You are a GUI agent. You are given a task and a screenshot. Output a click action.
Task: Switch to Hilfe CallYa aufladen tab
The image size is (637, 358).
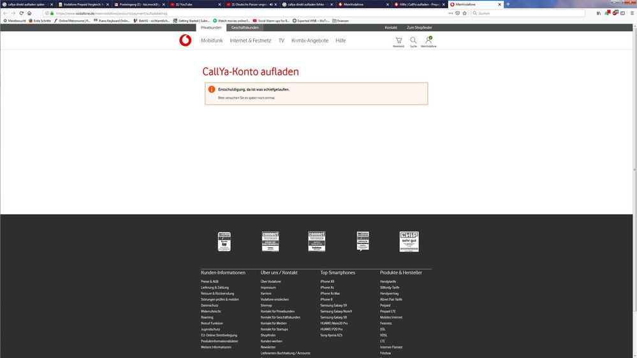point(420,4)
